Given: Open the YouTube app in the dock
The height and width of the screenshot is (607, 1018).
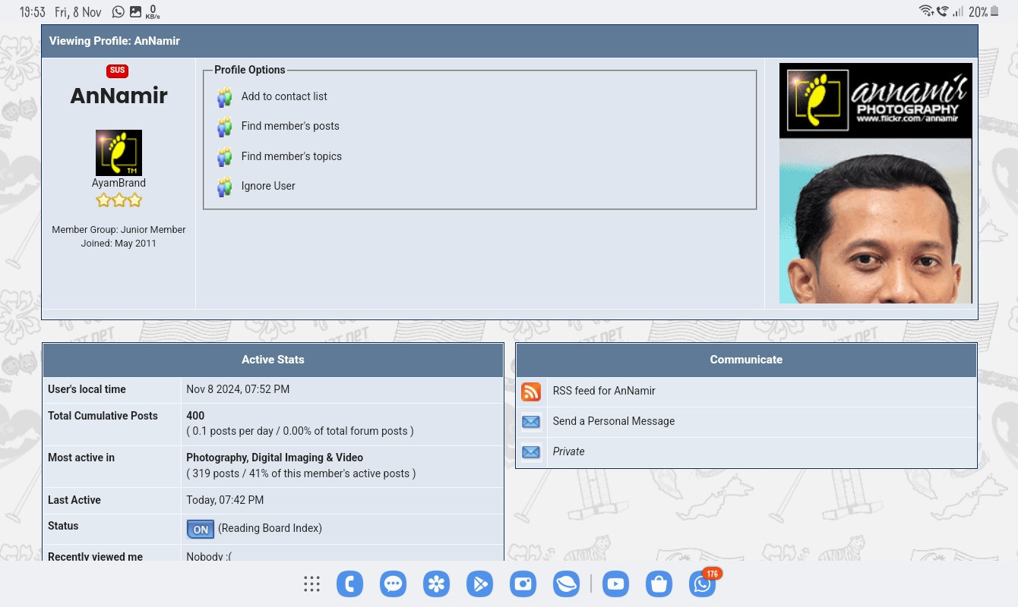Looking at the screenshot, I should coord(615,583).
